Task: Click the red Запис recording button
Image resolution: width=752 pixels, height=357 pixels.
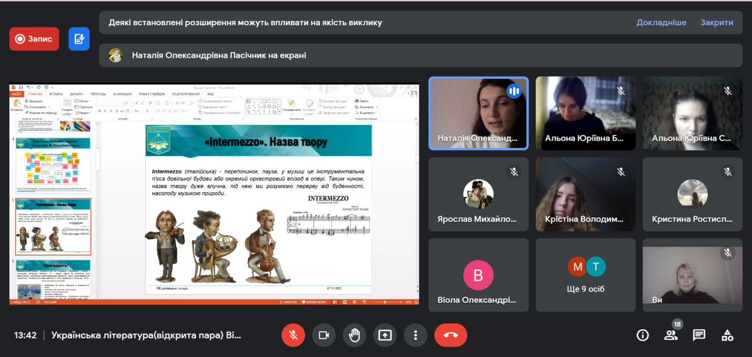Action: (34, 39)
